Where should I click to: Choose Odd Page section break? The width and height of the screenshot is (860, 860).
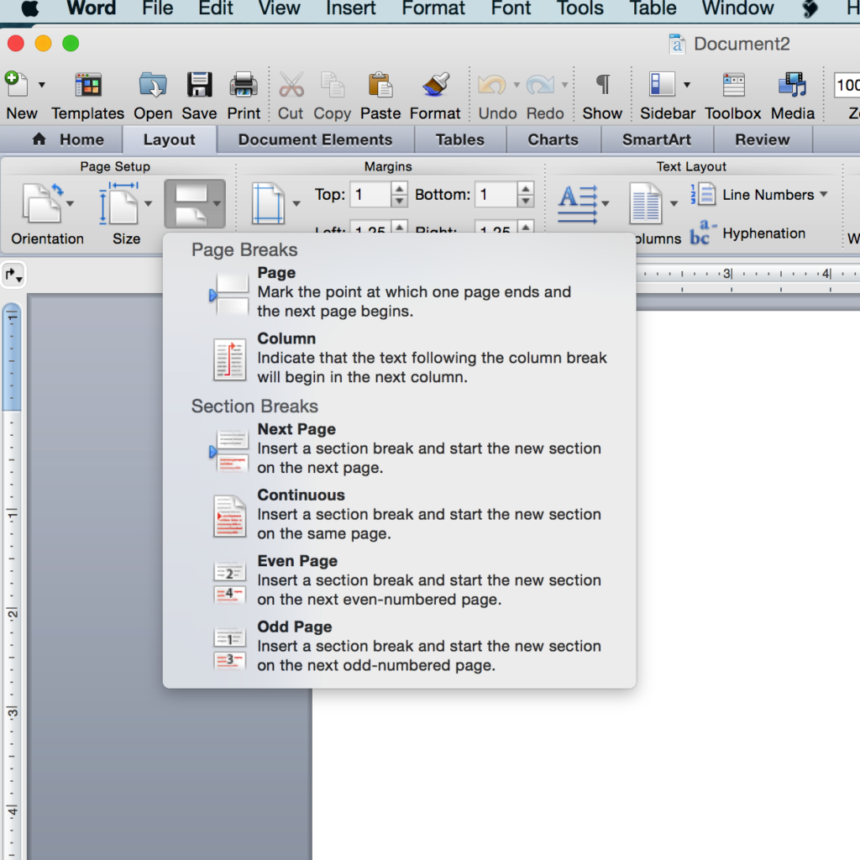click(294, 627)
